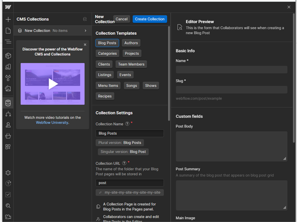
Task: Click the Plural version Blog Posts label
Action: (120, 143)
